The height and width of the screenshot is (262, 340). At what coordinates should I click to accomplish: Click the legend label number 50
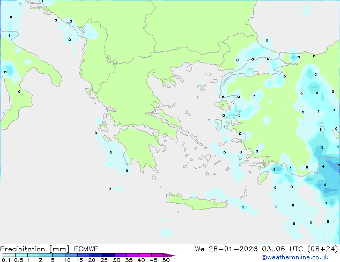[166, 260]
